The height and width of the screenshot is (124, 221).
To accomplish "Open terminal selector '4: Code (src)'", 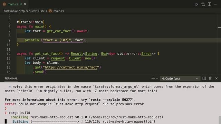I will click(x=180, y=79).
